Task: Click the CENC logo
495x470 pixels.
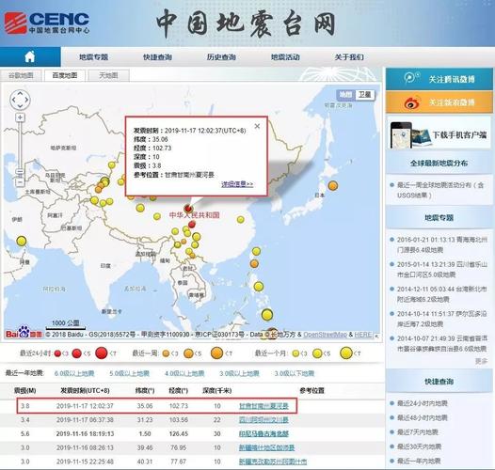Action: (x=47, y=23)
